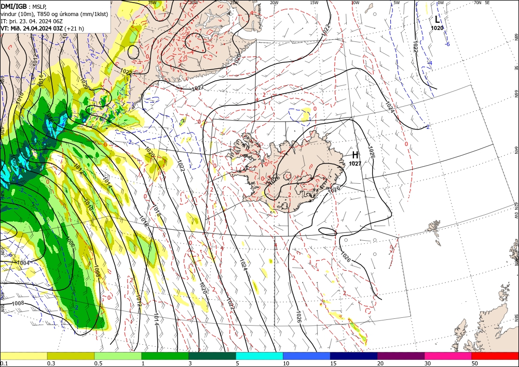Screen dimensions: 519x367
Task: Click the '1018' isobar label
Action: 156,211
